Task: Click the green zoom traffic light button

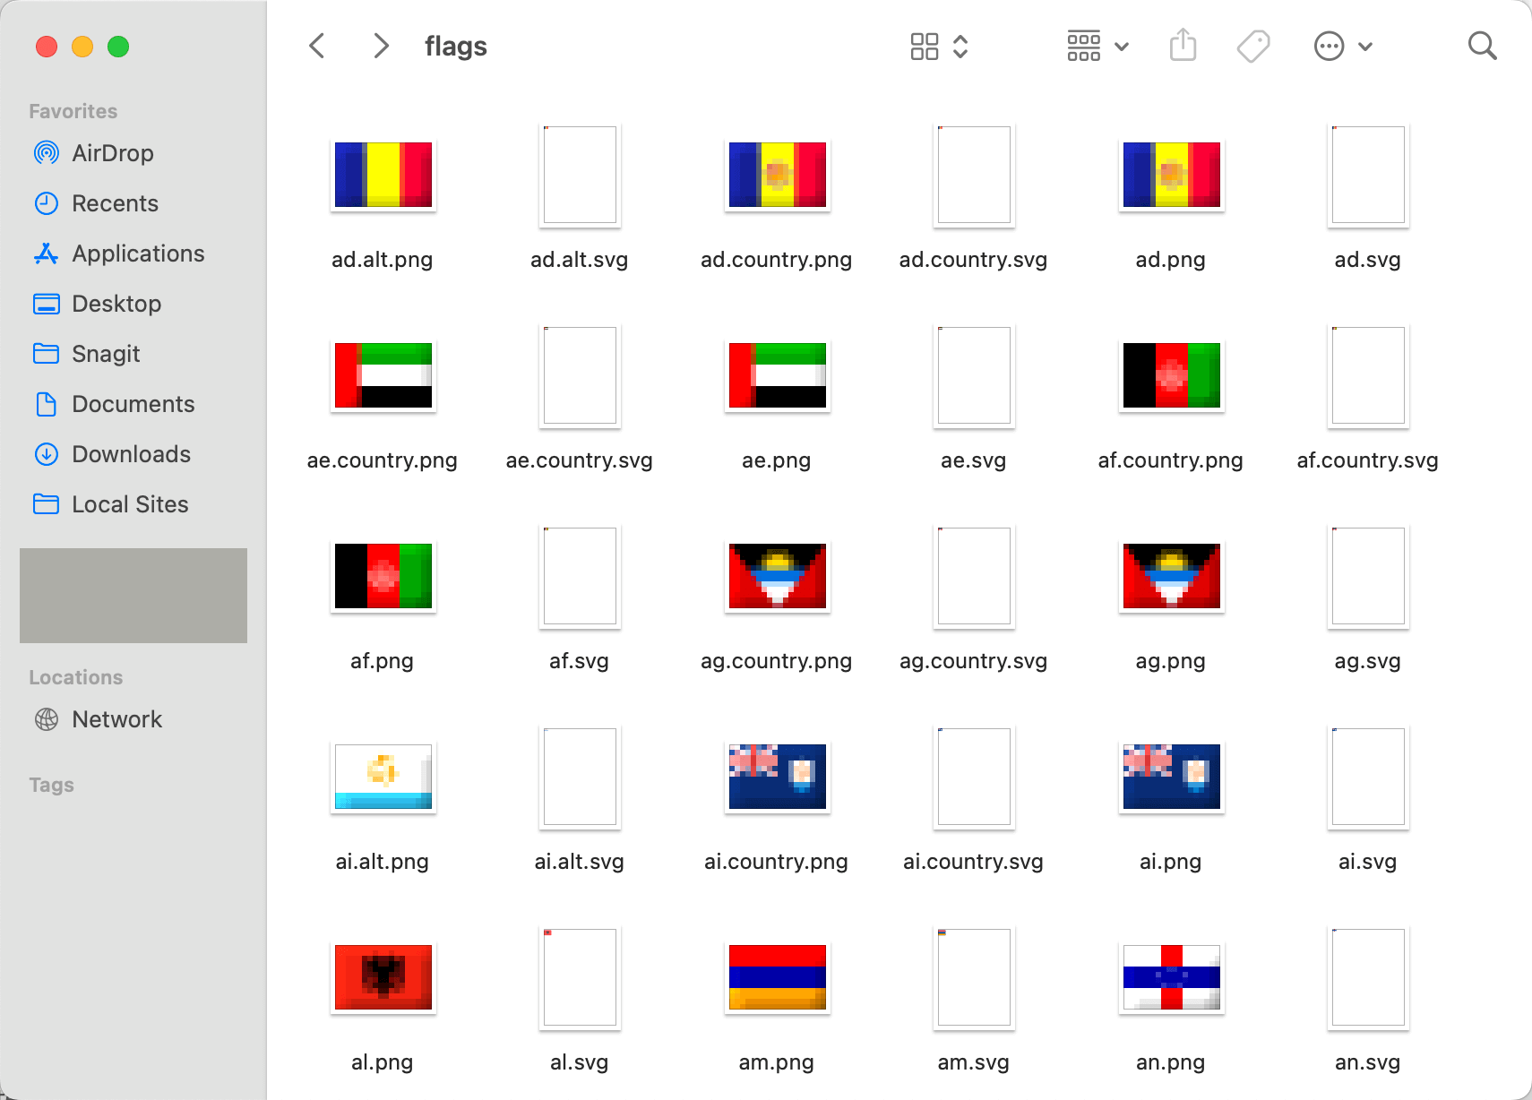Action: coord(118,47)
